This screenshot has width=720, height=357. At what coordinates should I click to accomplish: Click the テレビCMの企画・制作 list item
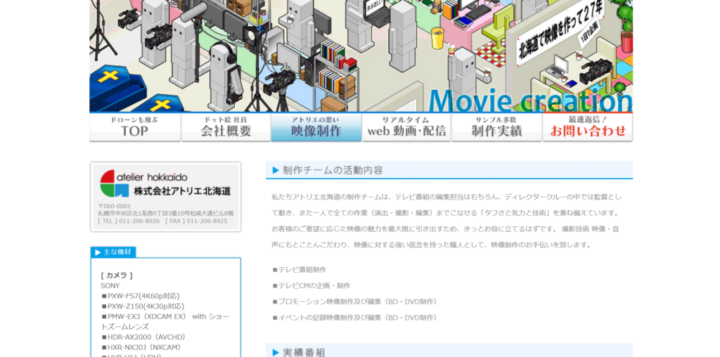coord(314,285)
